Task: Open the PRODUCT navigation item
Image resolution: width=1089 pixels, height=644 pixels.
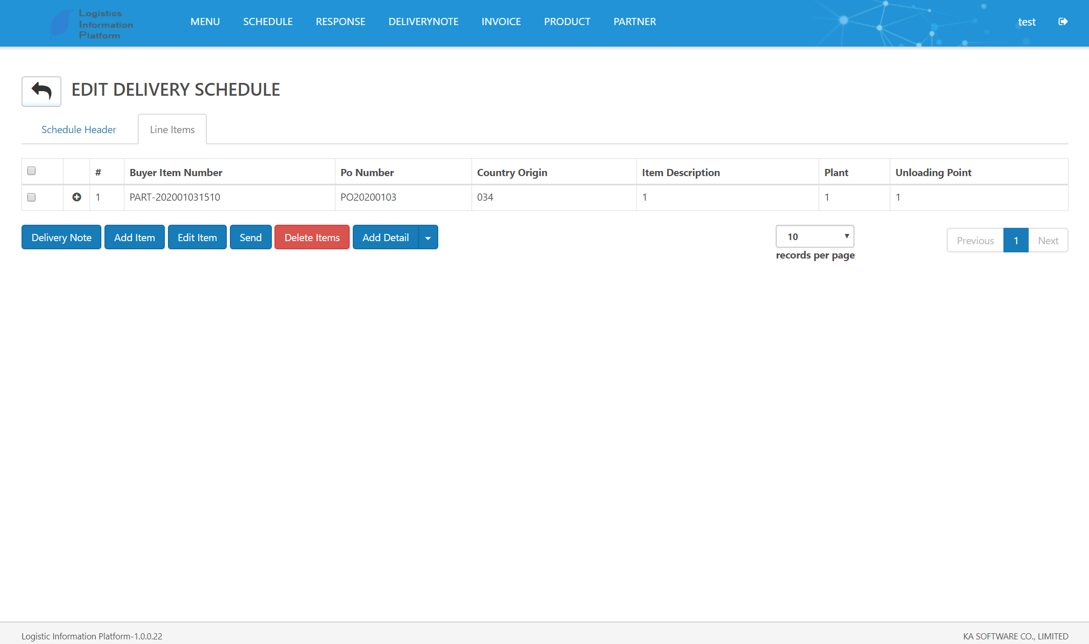Action: pyautogui.click(x=567, y=22)
